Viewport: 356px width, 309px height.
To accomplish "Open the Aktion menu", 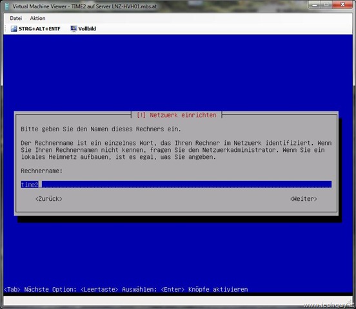I will [x=37, y=18].
